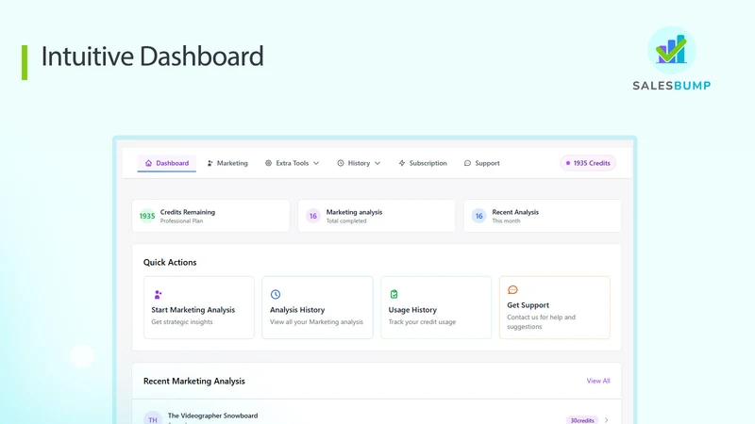Click the purple Start Marketing Analysis icon
Image resolution: width=755 pixels, height=424 pixels.
pyautogui.click(x=158, y=294)
